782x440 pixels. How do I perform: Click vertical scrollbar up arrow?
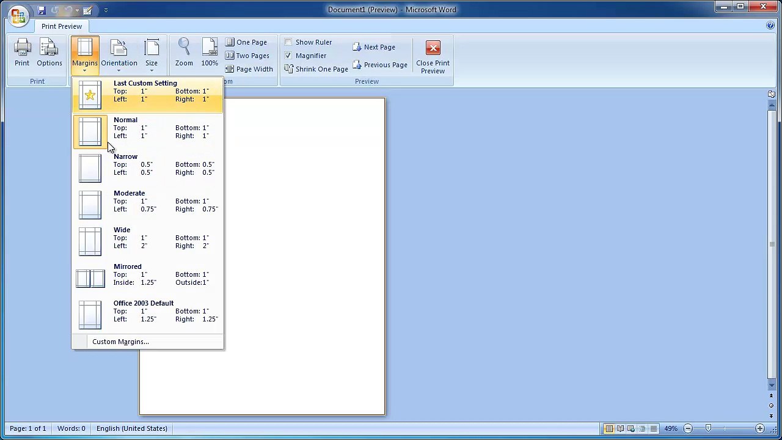pos(772,104)
